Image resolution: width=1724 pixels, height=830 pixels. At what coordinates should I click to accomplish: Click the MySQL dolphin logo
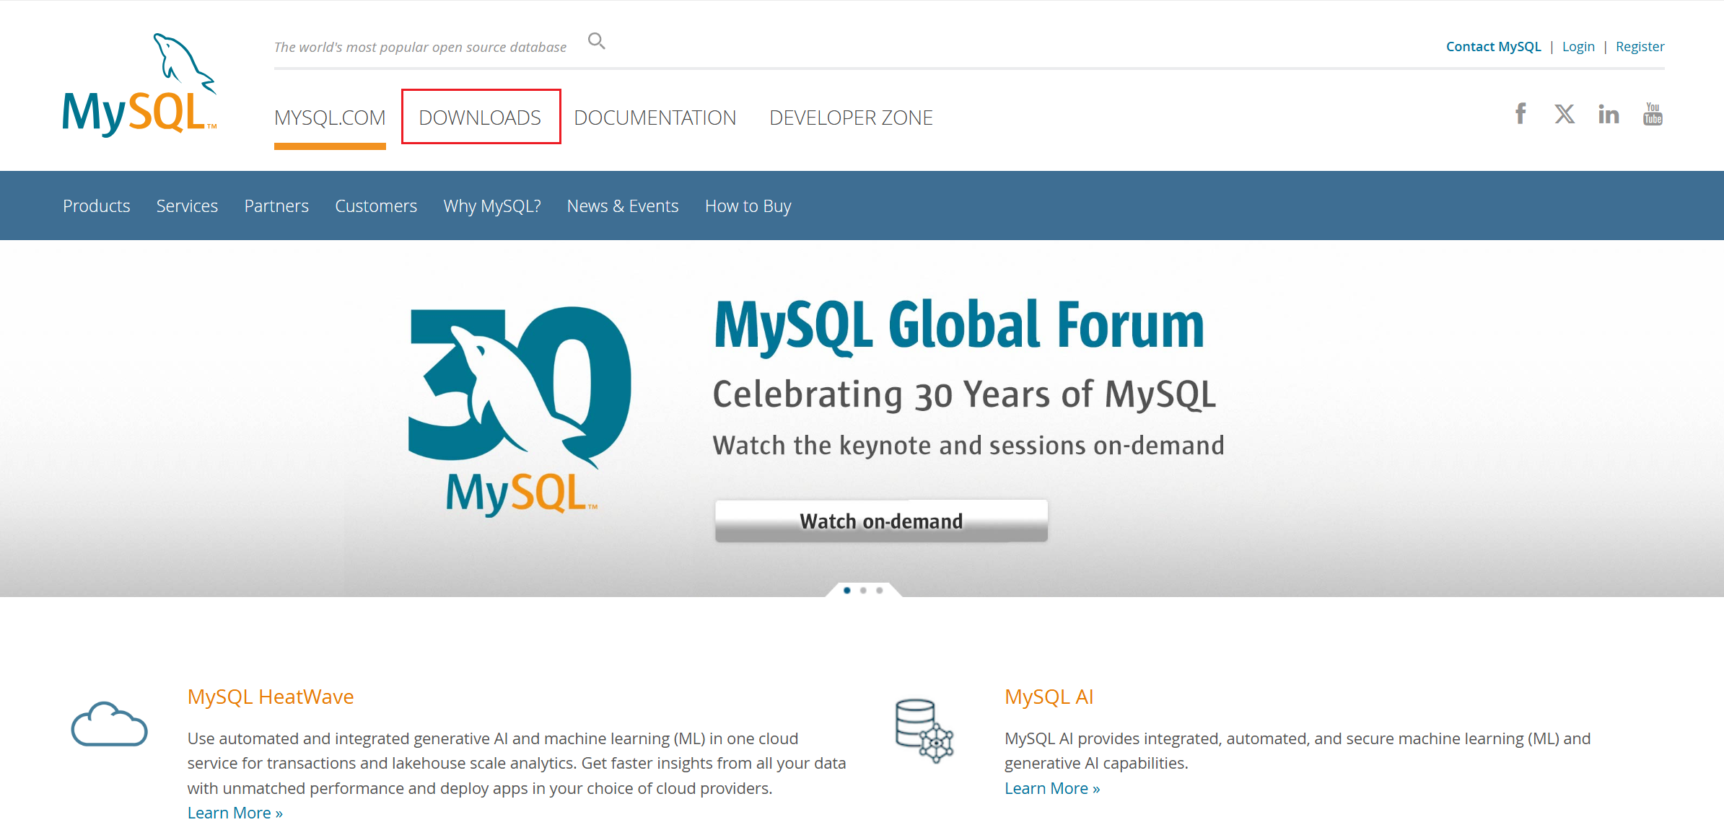[139, 84]
